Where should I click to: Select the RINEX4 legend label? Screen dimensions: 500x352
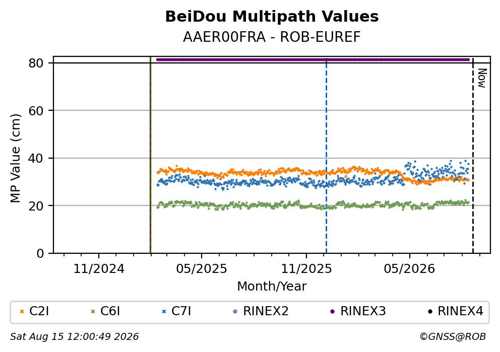(461, 311)
